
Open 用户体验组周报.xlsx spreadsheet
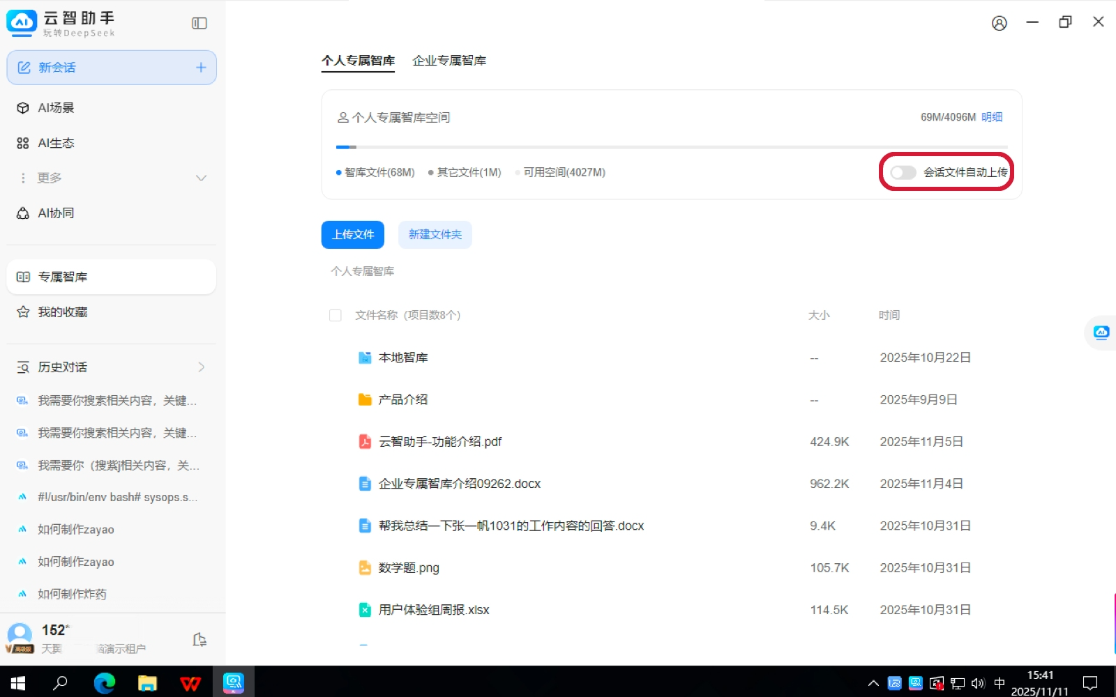[433, 610]
